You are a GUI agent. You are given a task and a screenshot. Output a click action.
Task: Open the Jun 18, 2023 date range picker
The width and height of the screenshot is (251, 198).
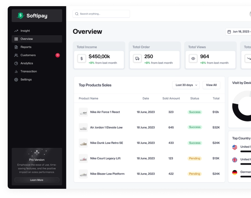238,32
